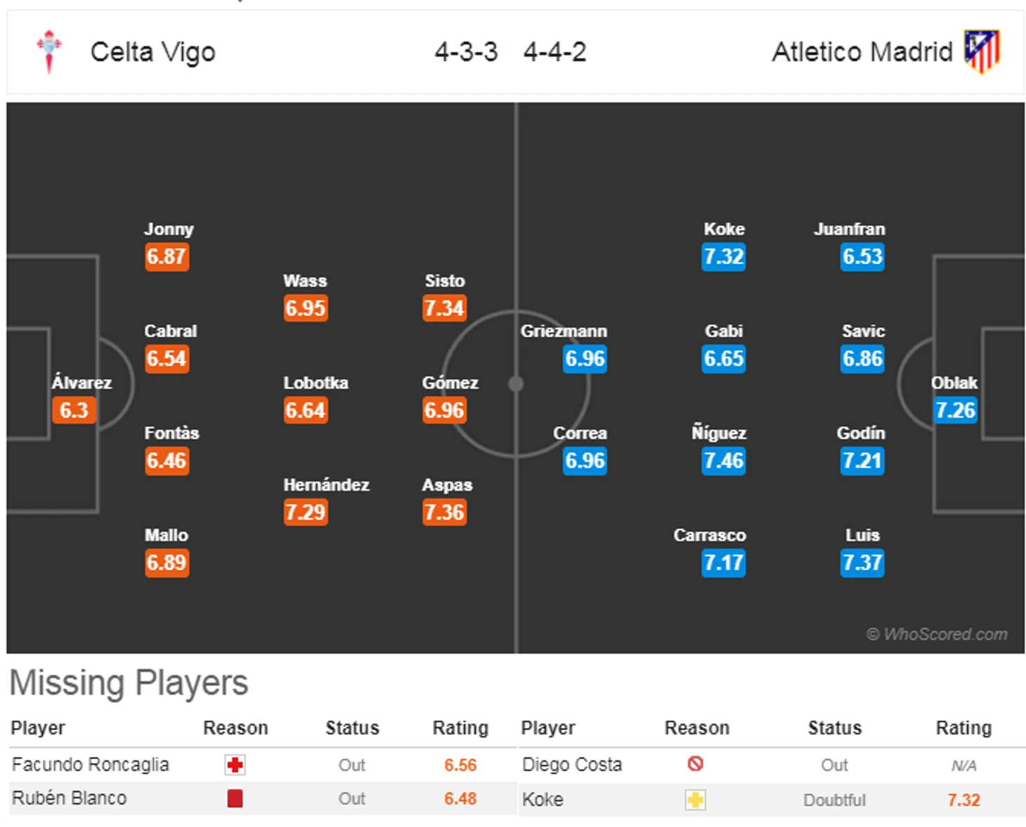Click the Status header in the Atletico table

pyautogui.click(x=834, y=728)
